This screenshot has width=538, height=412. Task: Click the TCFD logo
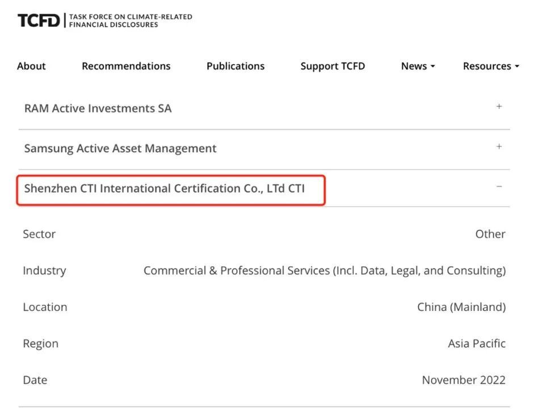[39, 20]
